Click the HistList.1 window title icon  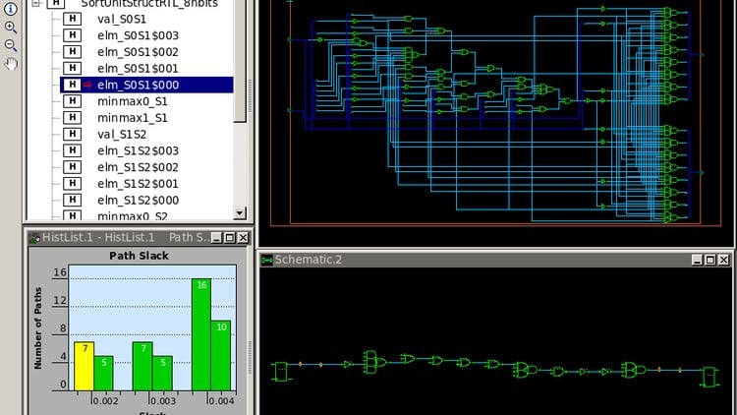pos(34,237)
